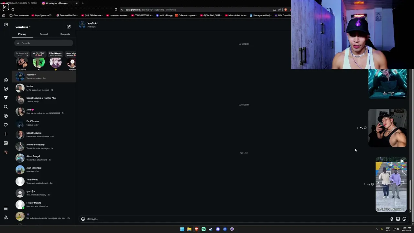Show the next notes with arrow button
Screen dimensions: 414x233
tap(72, 62)
